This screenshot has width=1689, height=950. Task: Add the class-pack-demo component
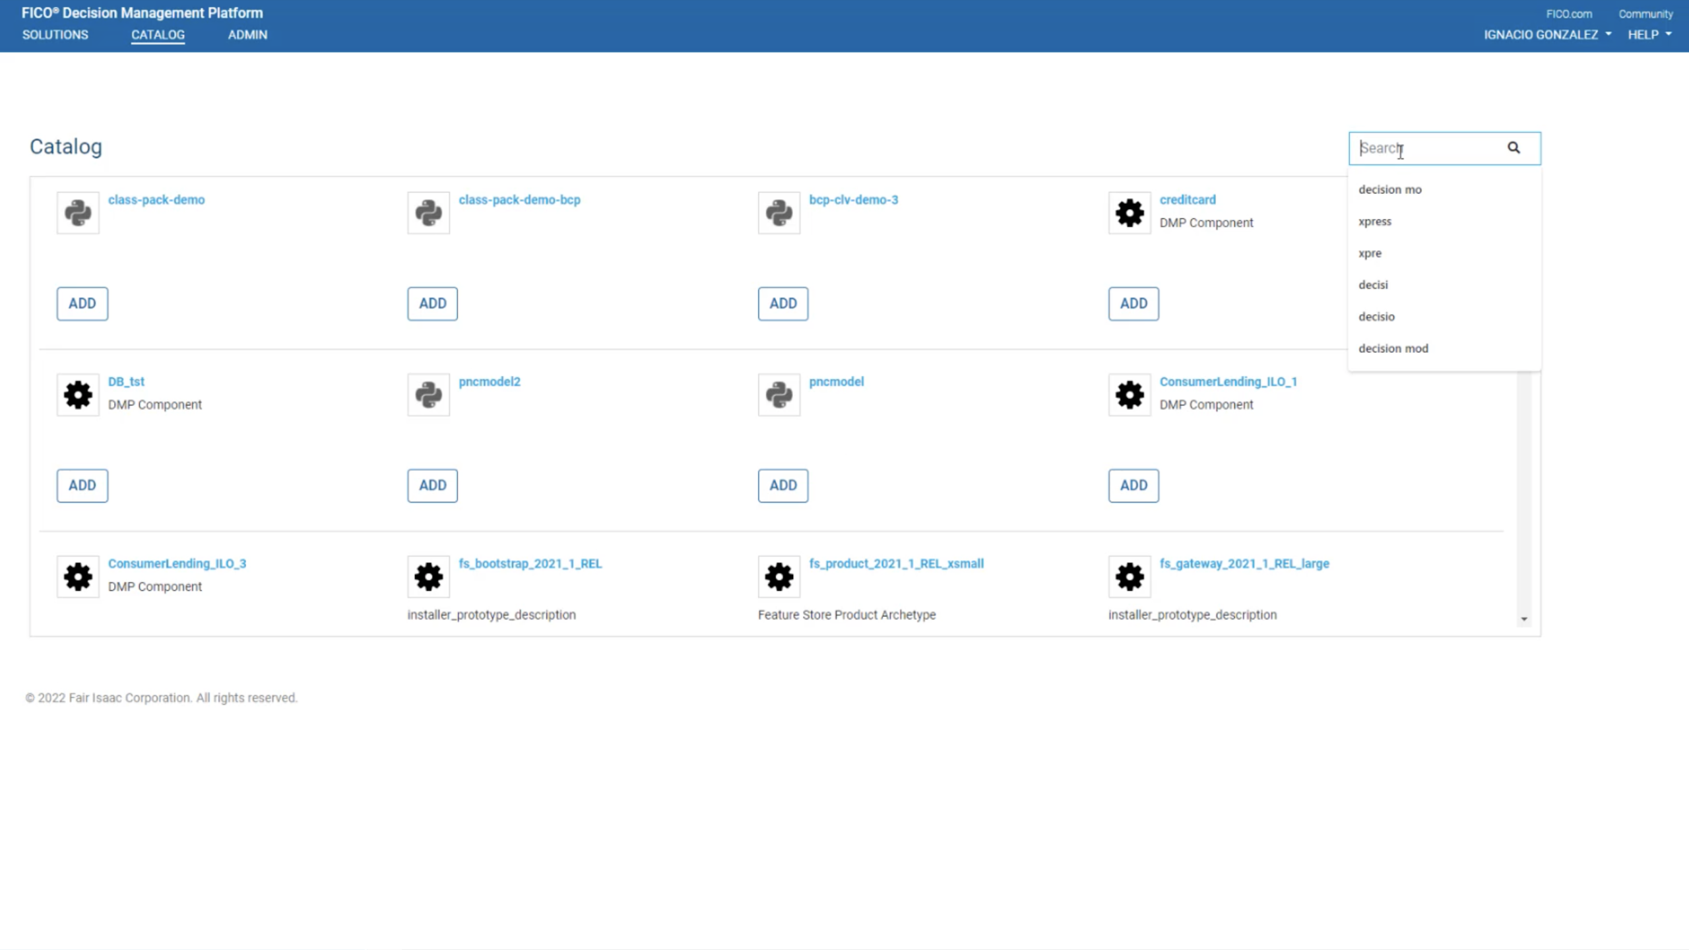pyautogui.click(x=82, y=303)
